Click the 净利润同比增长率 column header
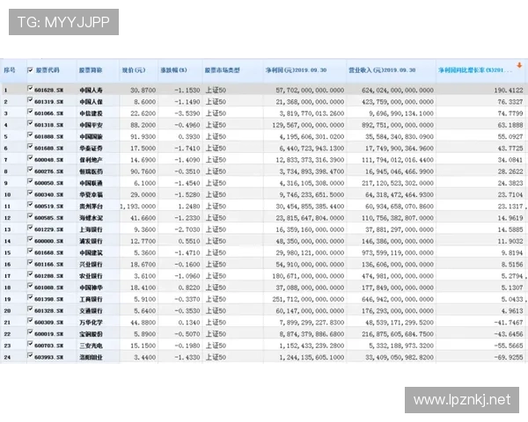The width and height of the screenshot is (528, 422). (473, 69)
